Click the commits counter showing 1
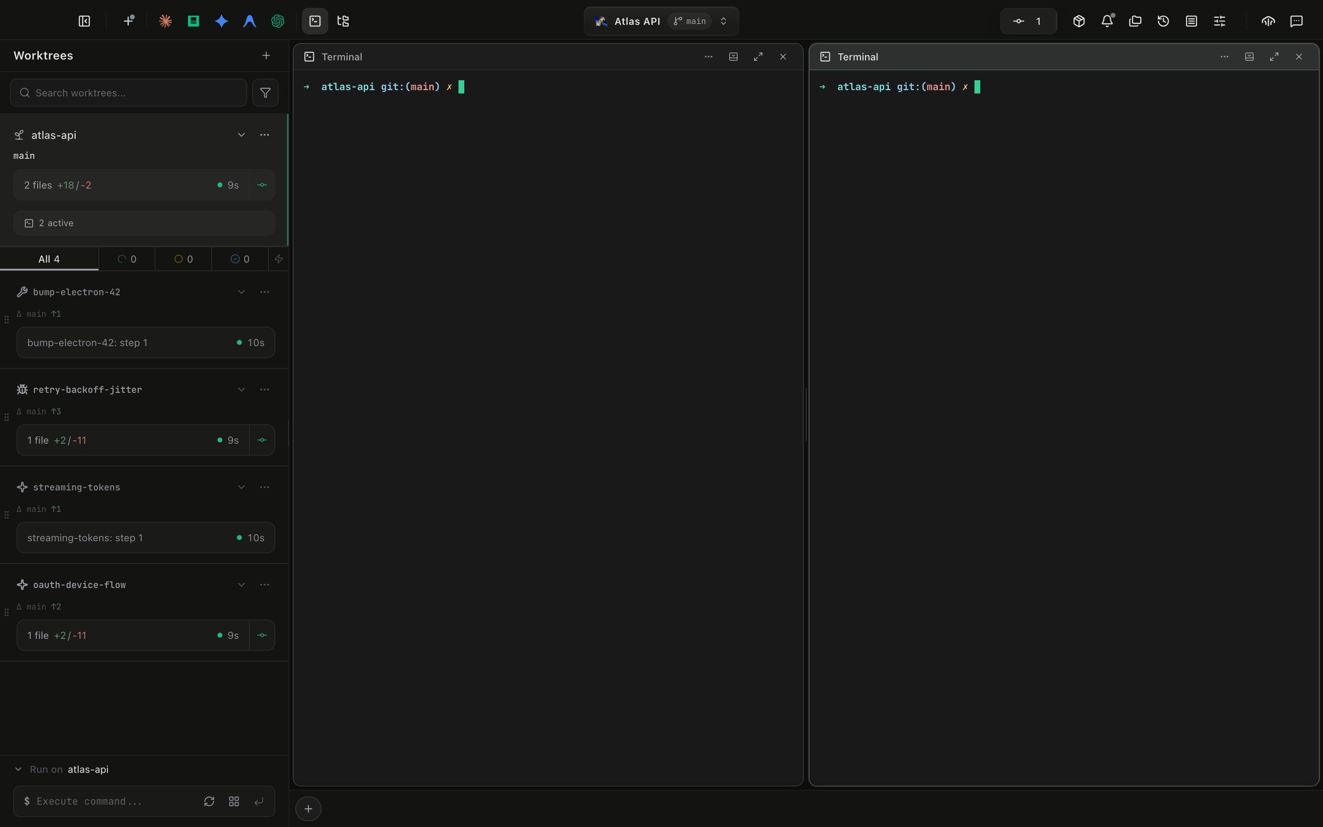 pos(1028,22)
